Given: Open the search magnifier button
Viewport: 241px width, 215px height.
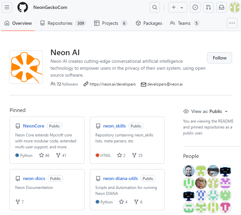Looking at the screenshot, I should point(154,7).
